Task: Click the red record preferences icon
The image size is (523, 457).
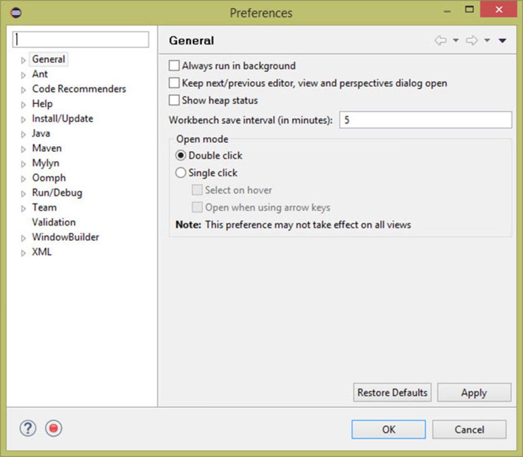Action: 53,428
